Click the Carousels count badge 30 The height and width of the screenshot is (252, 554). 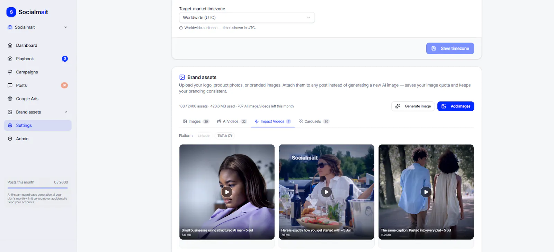click(x=326, y=121)
